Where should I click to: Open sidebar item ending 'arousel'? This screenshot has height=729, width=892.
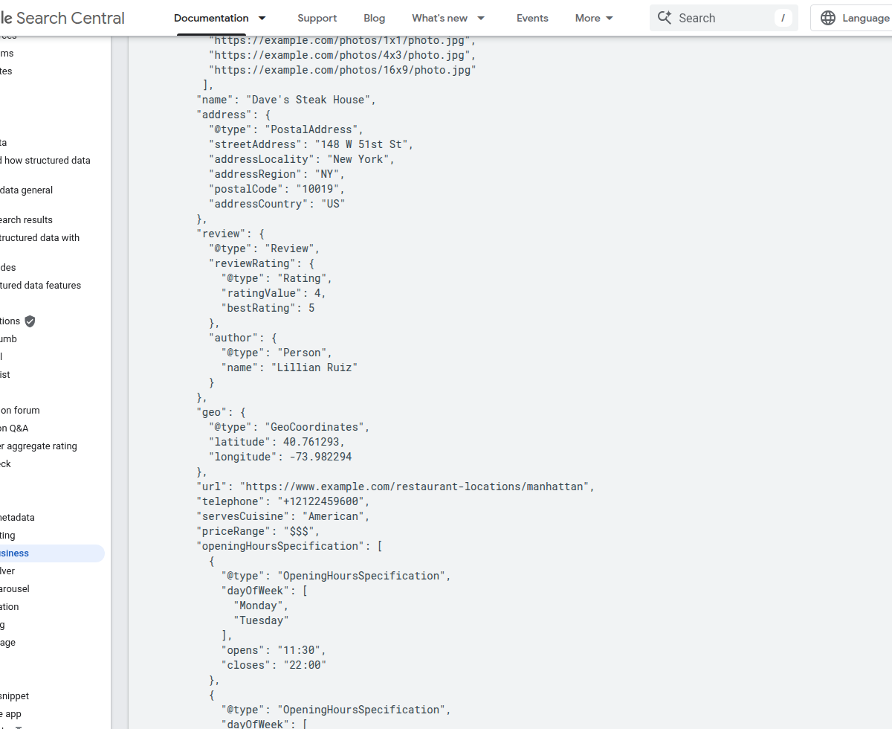(x=15, y=589)
